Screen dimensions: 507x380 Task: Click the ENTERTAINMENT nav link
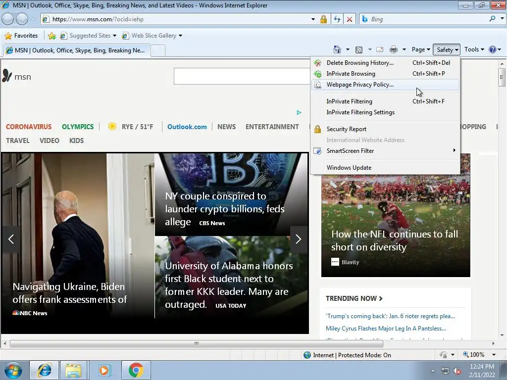click(272, 127)
